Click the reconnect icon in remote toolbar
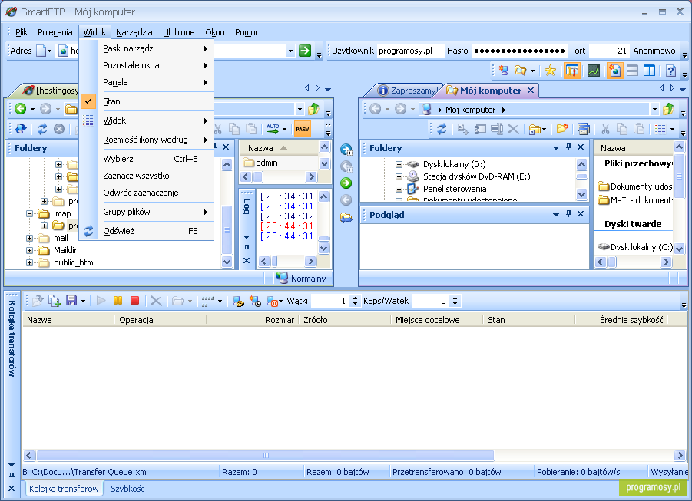The width and height of the screenshot is (692, 501). click(x=20, y=129)
